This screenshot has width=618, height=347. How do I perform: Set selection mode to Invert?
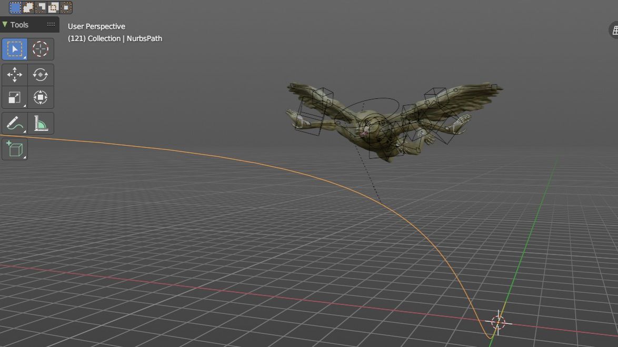point(54,7)
